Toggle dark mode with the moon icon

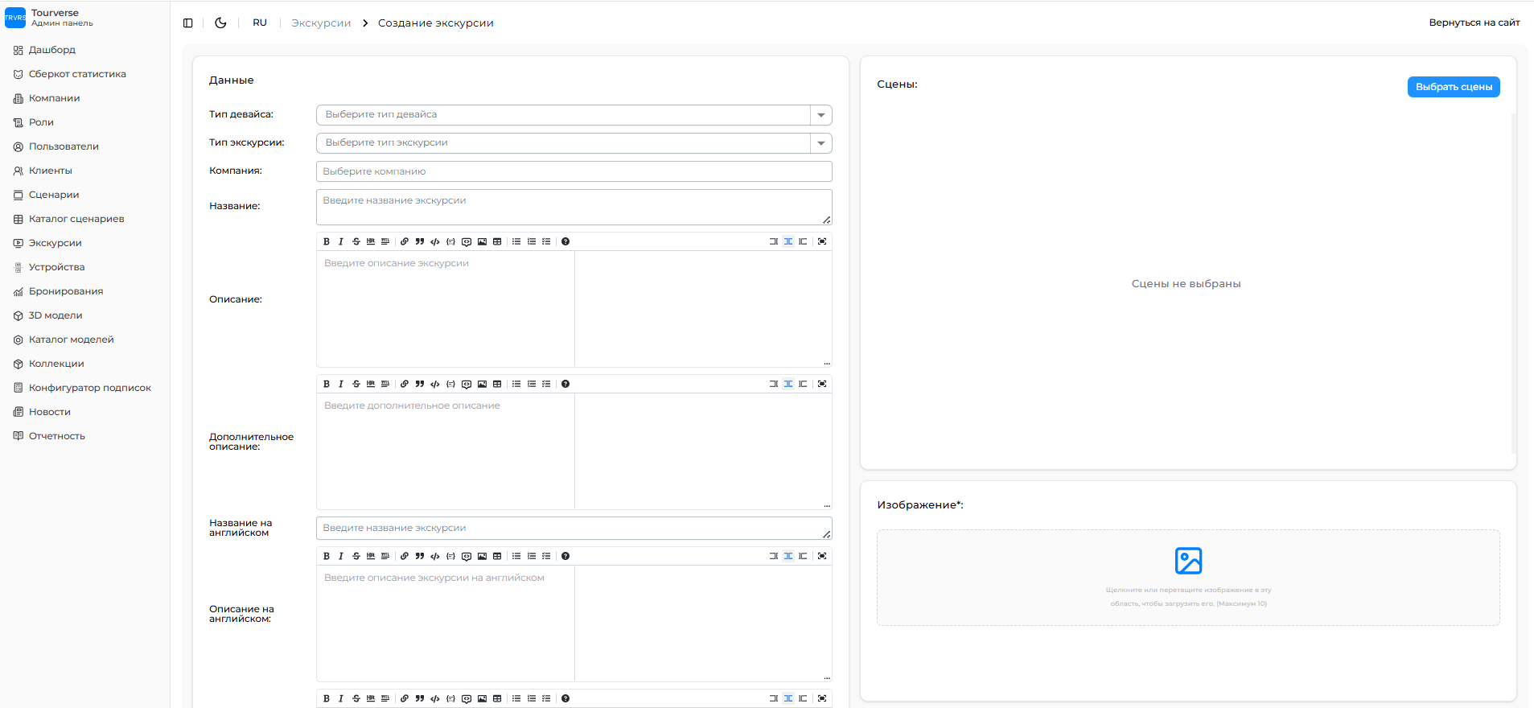220,23
